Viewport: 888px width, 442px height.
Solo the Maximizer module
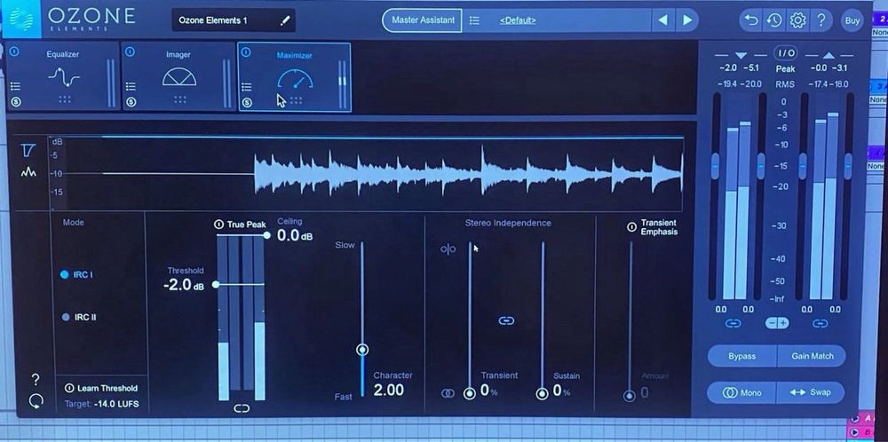click(246, 103)
